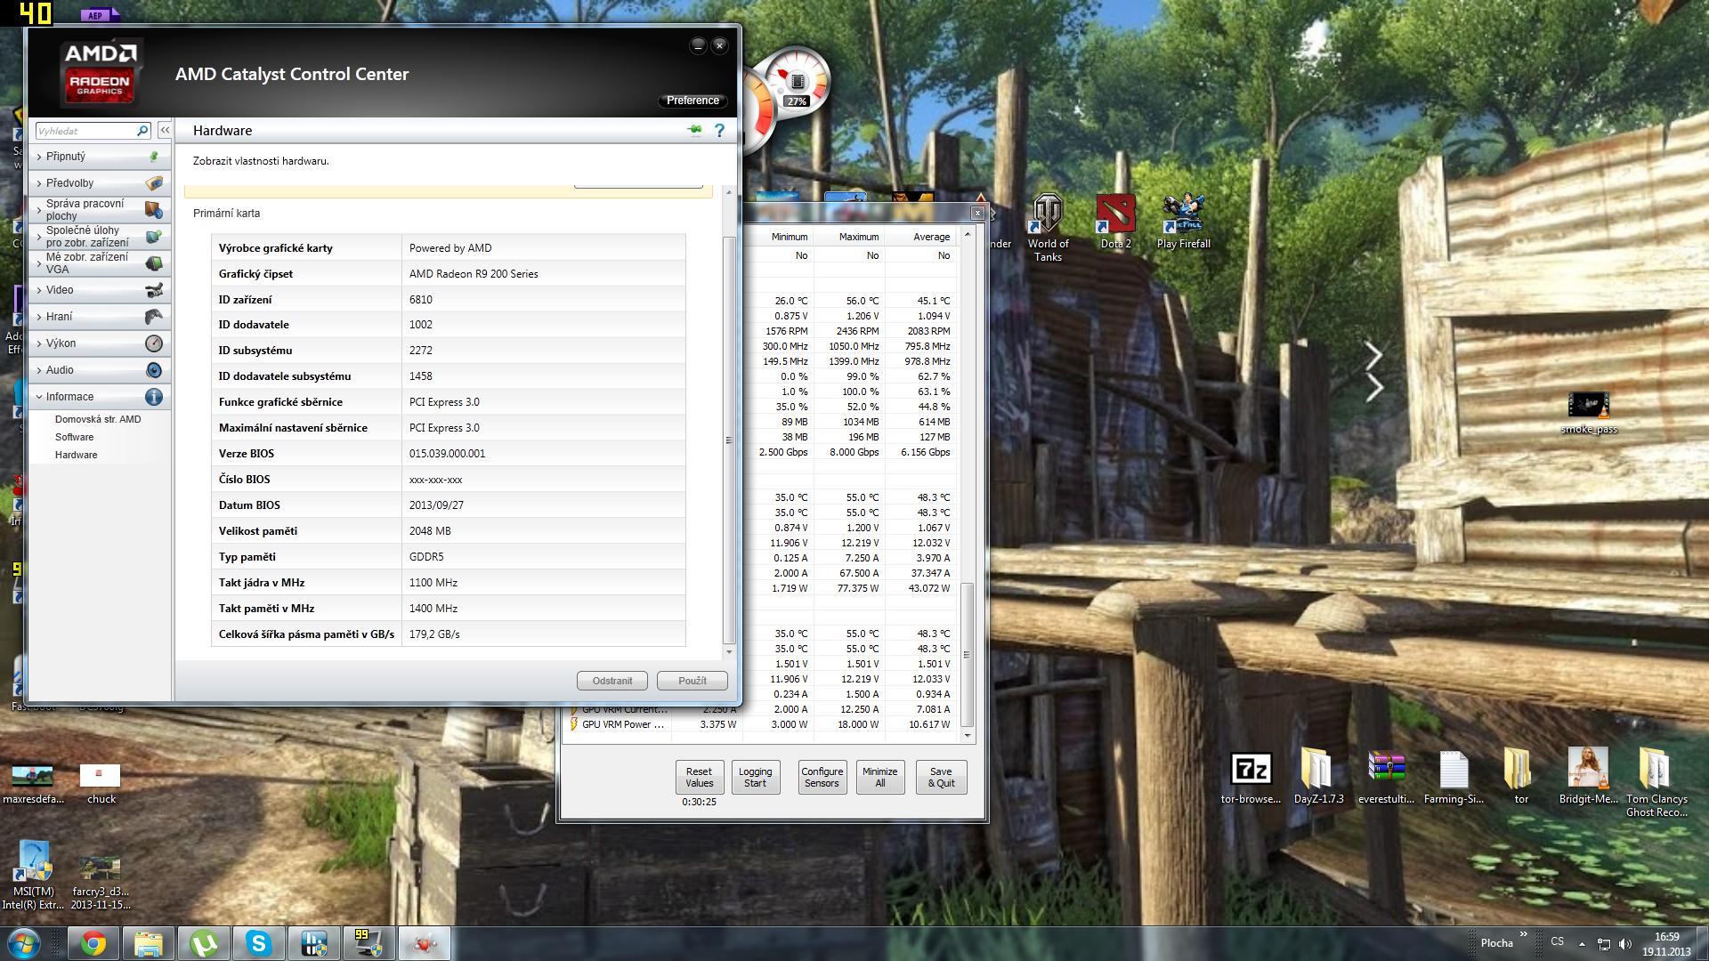Click the Hardware help question mark icon

coord(719,131)
